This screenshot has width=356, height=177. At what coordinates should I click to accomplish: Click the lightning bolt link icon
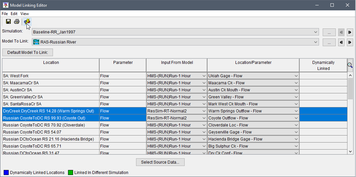pos(27,22)
